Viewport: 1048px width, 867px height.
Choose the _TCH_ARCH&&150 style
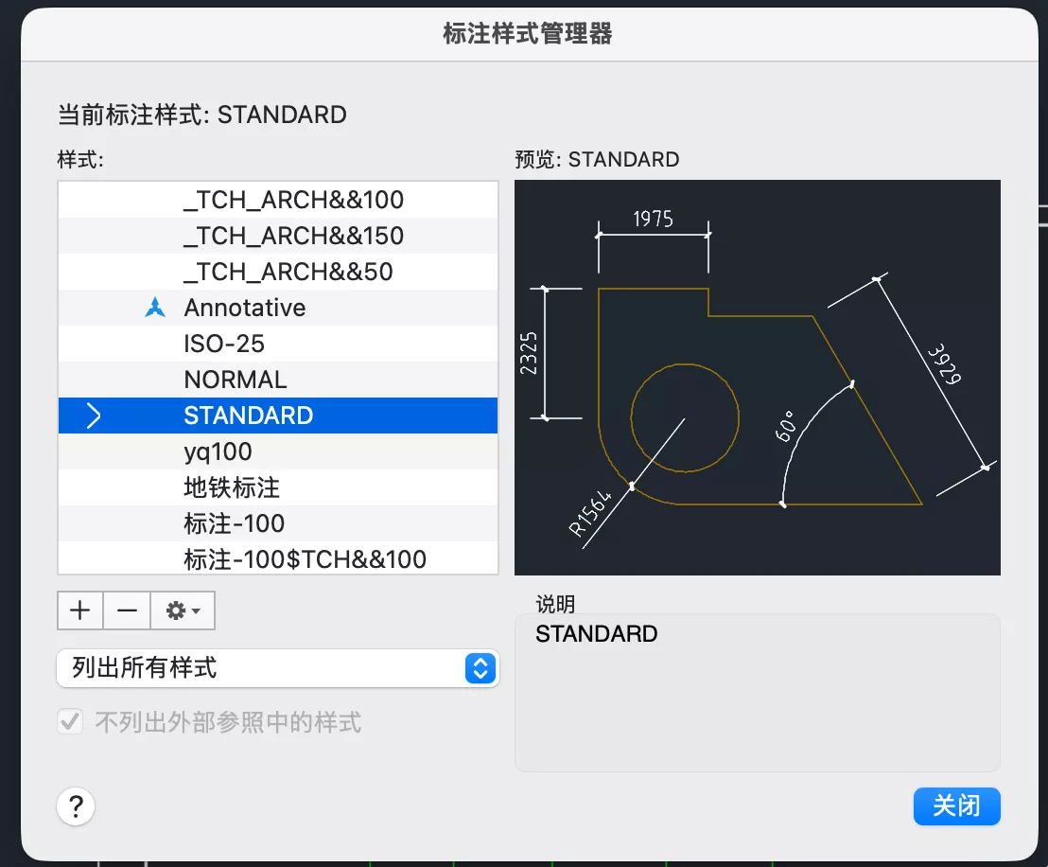coord(293,236)
